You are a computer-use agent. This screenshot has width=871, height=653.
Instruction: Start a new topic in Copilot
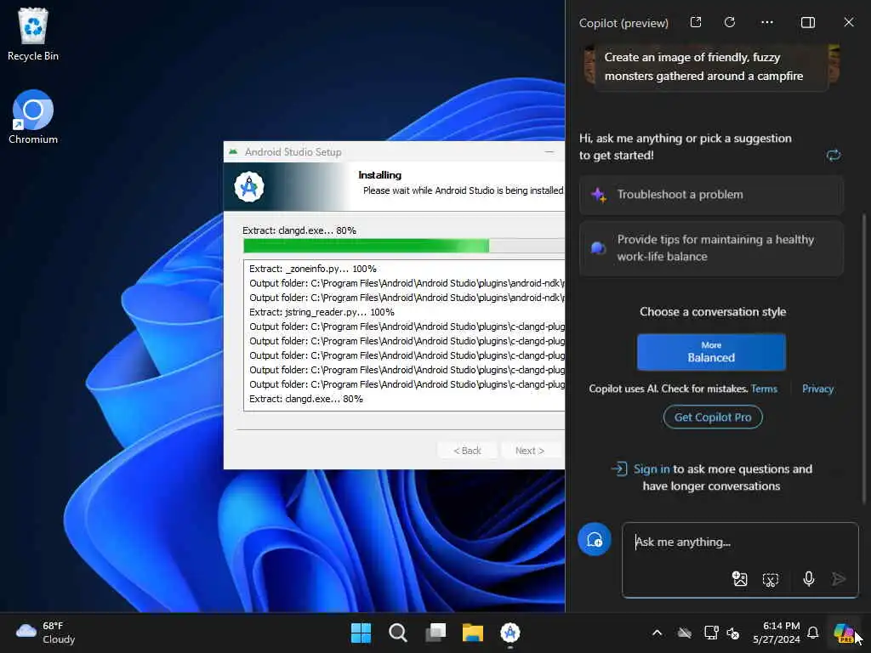click(x=594, y=539)
